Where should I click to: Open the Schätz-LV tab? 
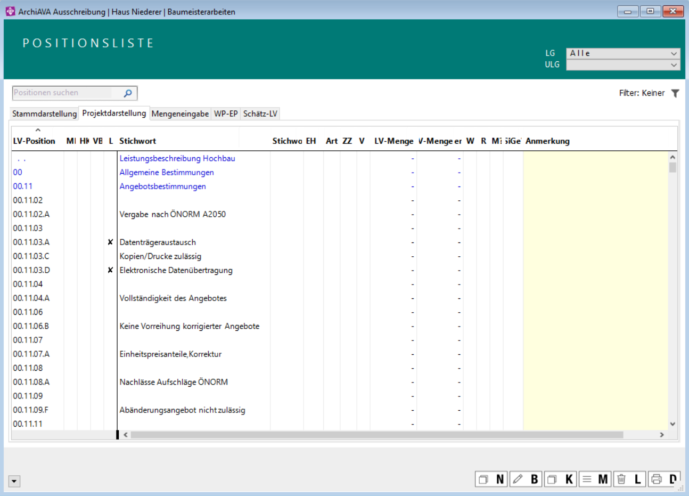[260, 114]
